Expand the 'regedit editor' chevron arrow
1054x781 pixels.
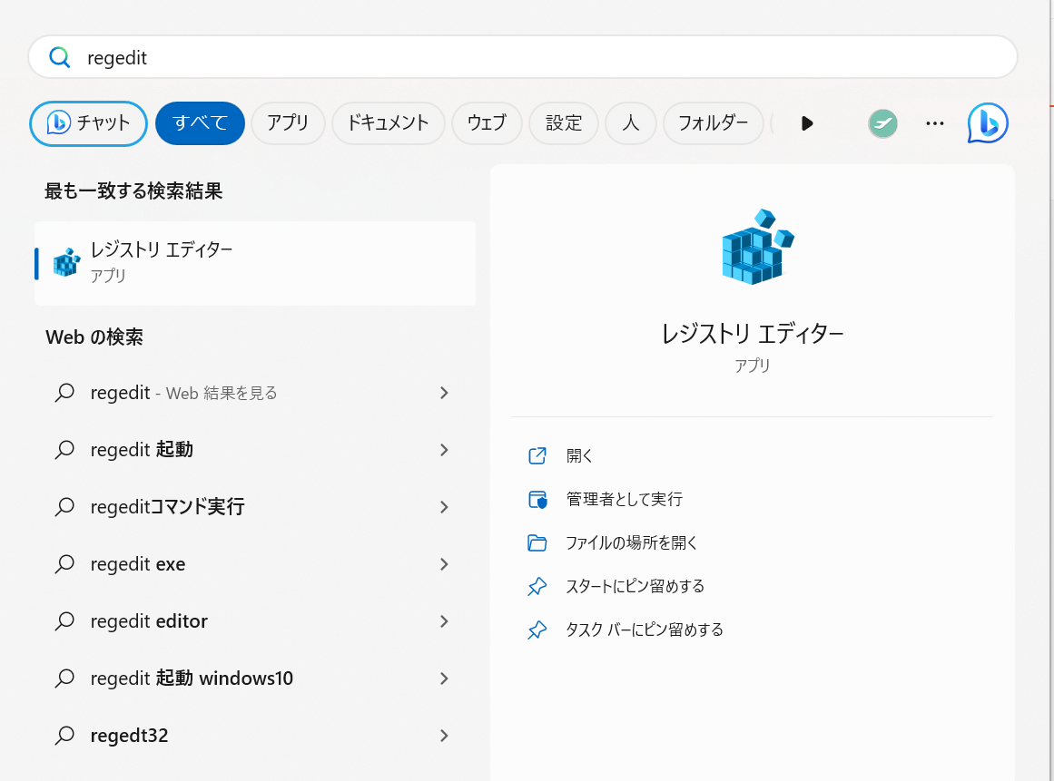(444, 621)
